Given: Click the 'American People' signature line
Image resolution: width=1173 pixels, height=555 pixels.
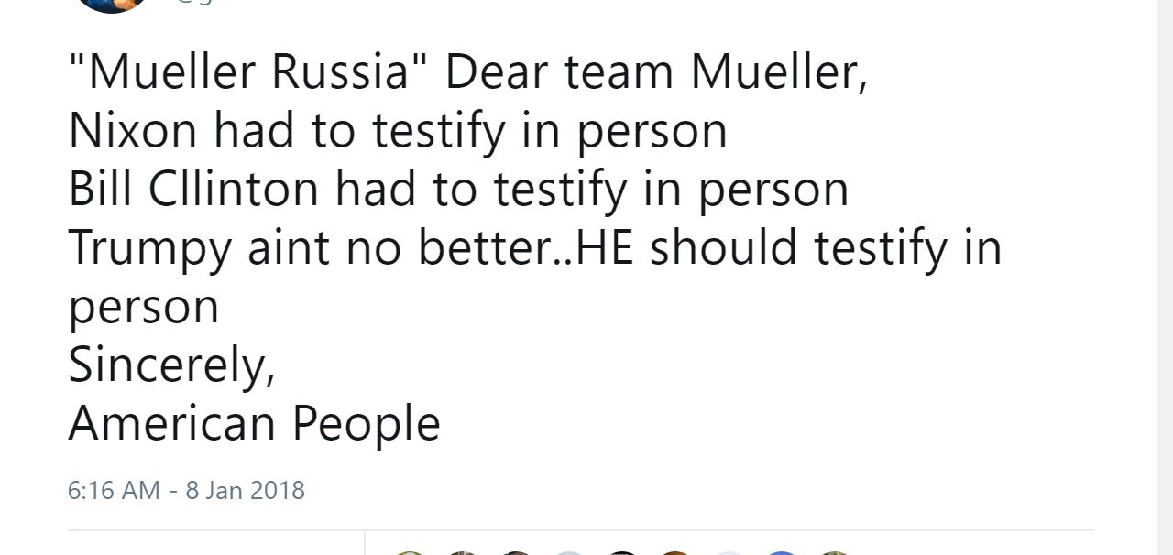Looking at the screenshot, I should [x=255, y=424].
